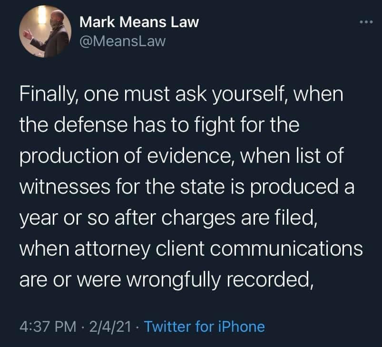382x347 pixels.
Task: Click the Twitter for iPhone source link
Action: coord(204,327)
